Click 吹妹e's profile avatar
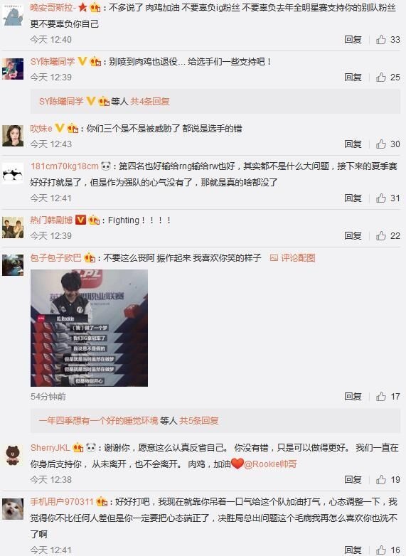406x556 pixels. pyautogui.click(x=13, y=136)
